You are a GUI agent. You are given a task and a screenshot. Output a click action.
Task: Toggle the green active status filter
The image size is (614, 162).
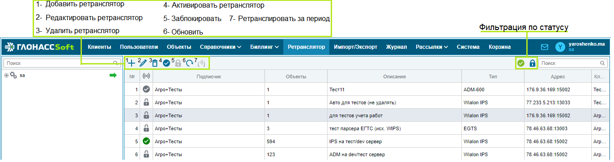pos(521,63)
